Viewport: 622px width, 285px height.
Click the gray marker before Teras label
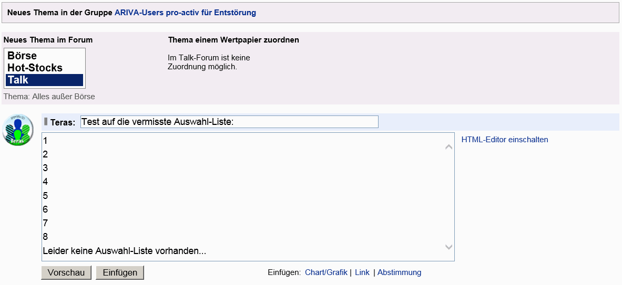click(46, 122)
